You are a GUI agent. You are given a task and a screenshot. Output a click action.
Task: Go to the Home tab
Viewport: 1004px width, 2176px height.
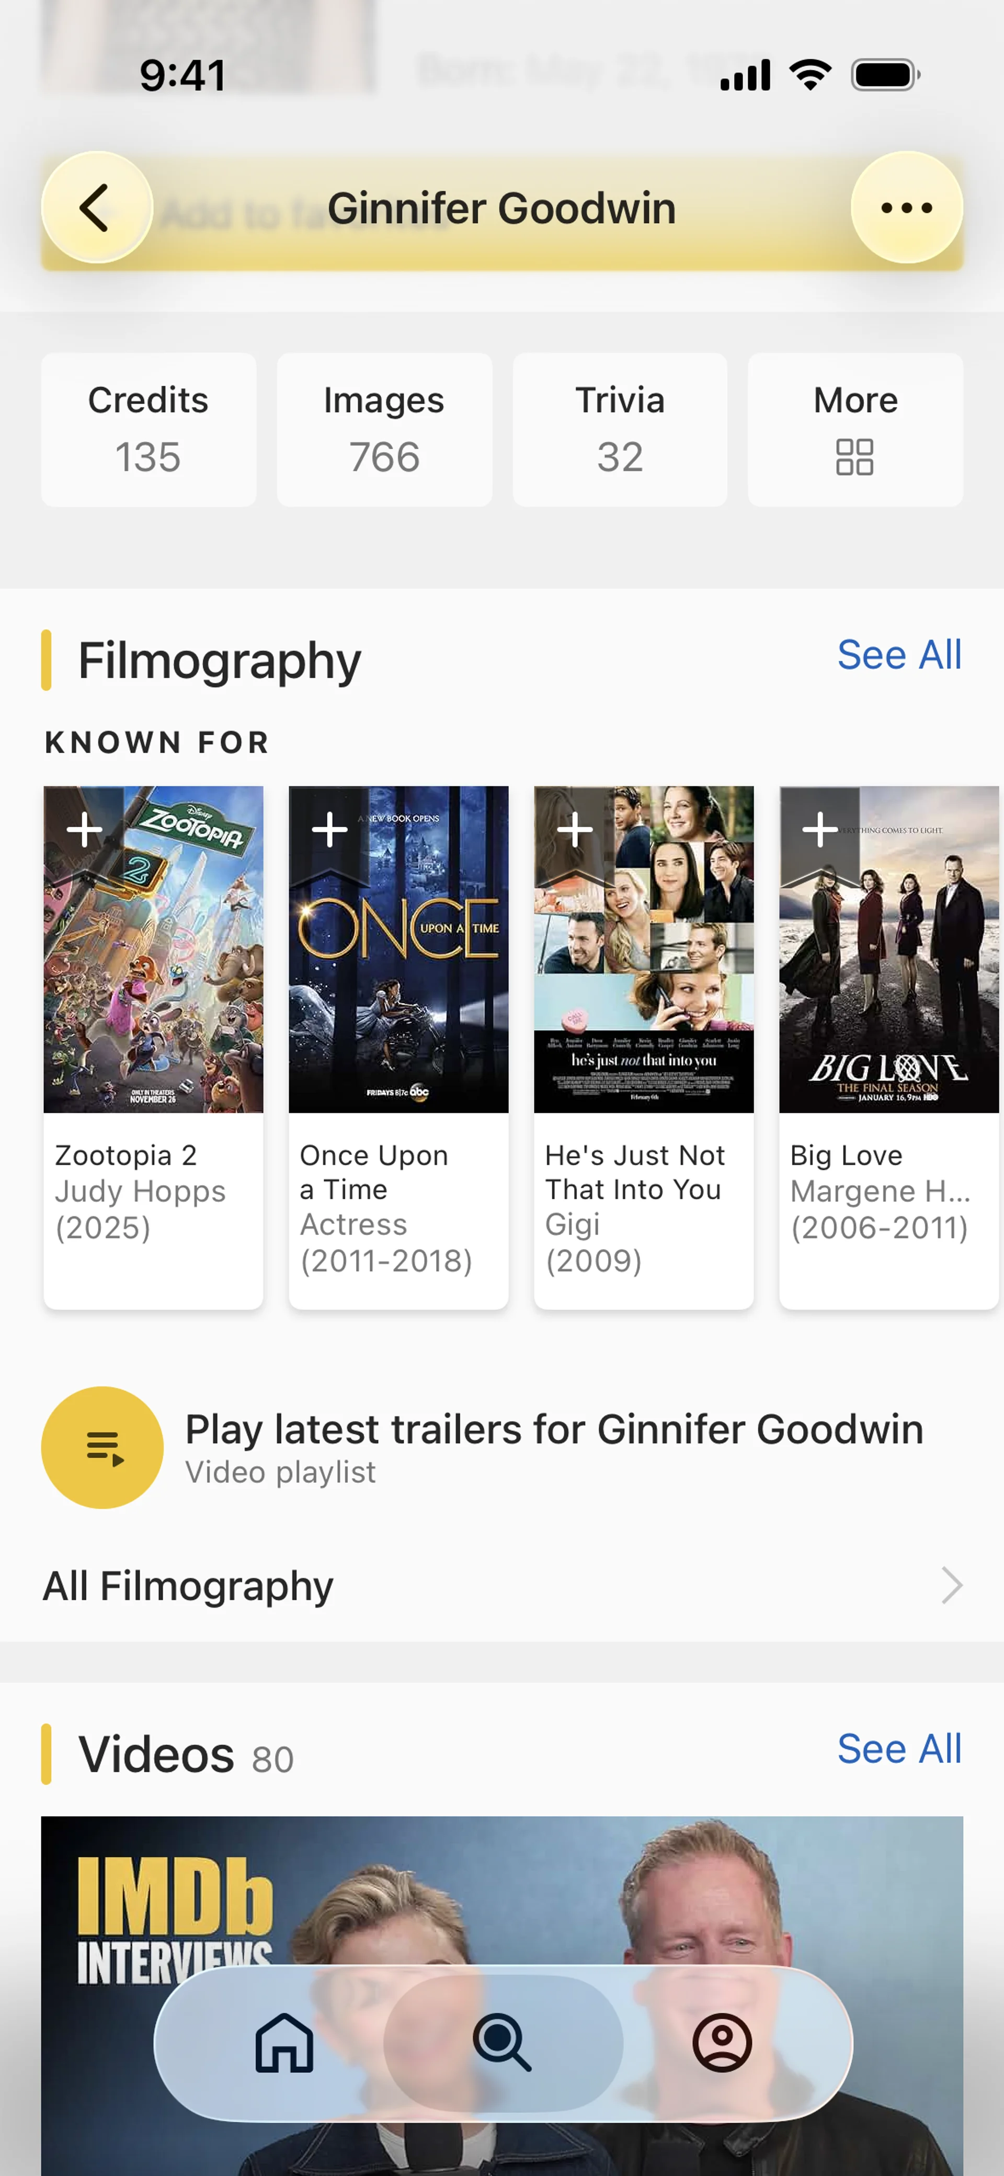284,2043
